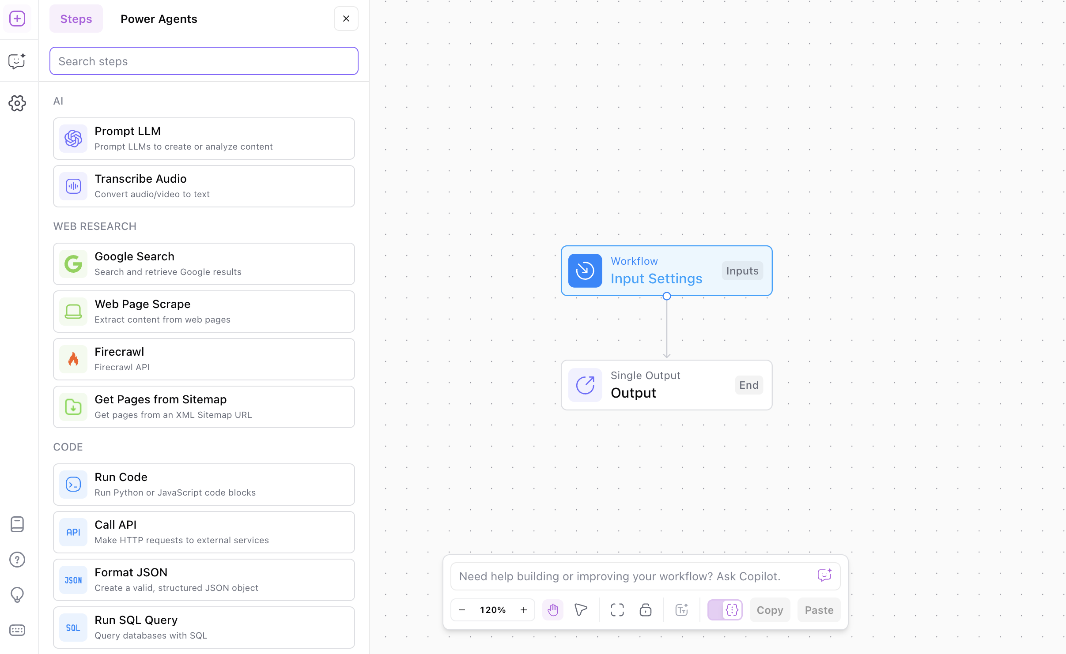
Task: Fit the workflow to screen
Action: [616, 609]
